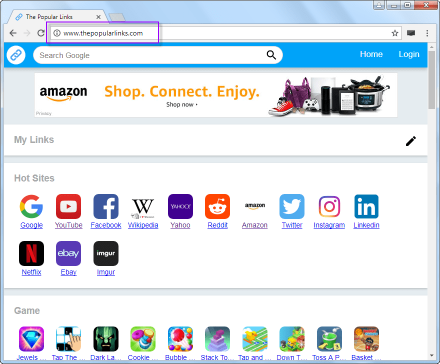Launch the Basket... game icon

366,338
